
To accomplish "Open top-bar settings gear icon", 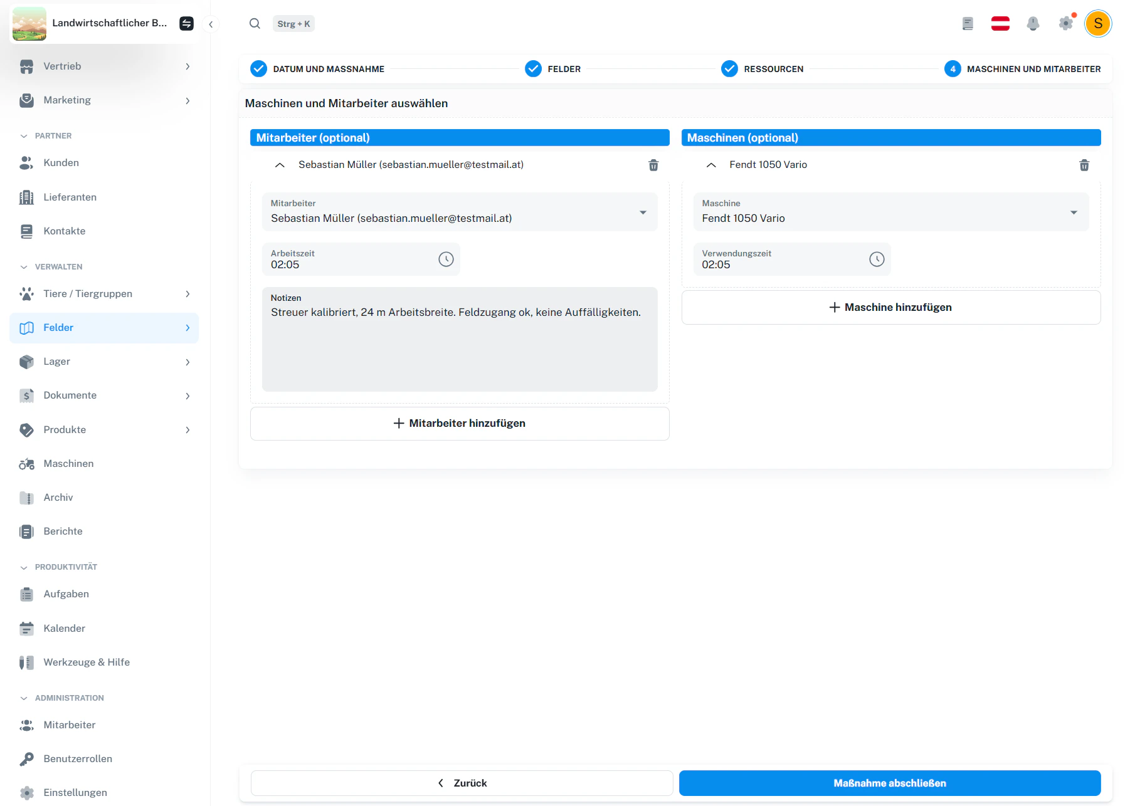I will [x=1065, y=24].
